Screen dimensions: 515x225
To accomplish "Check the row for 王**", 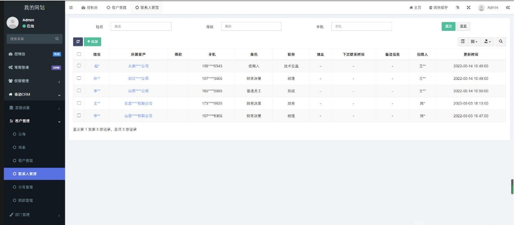I will pos(79,103).
